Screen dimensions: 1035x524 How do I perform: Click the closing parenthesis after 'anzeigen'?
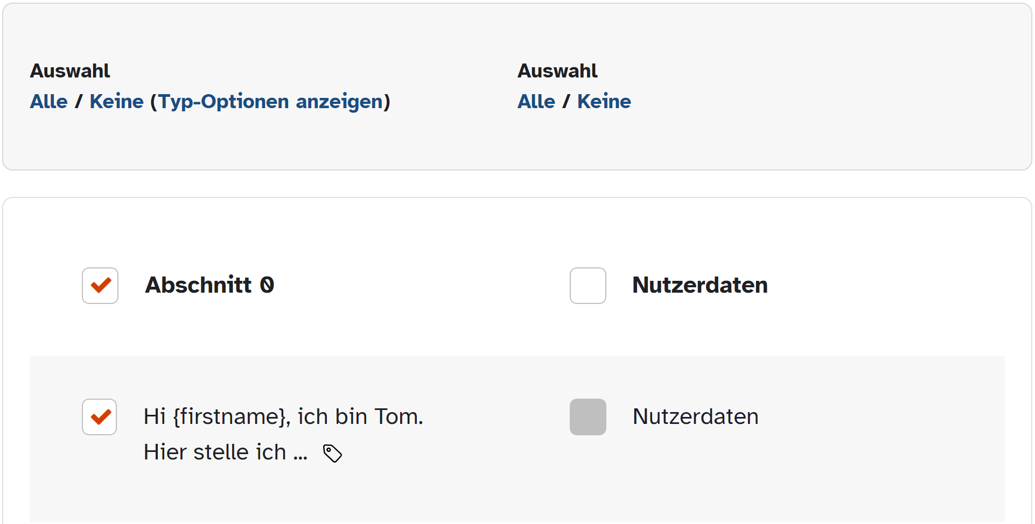387,102
